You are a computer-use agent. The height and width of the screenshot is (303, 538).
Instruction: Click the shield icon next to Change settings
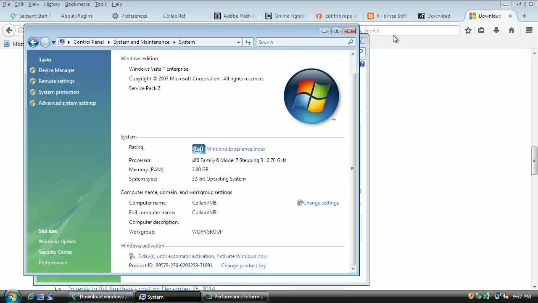coord(299,203)
